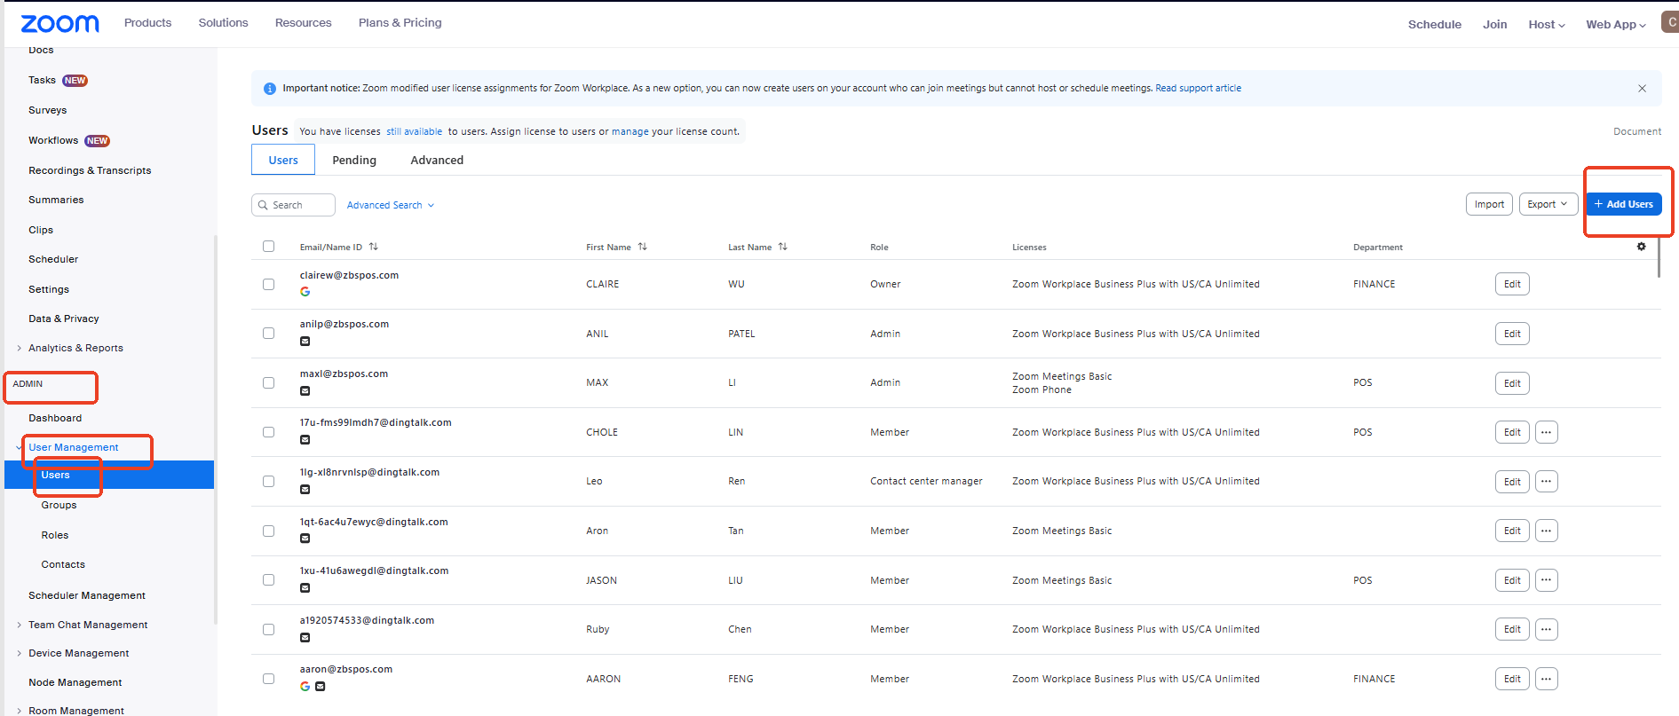The width and height of the screenshot is (1679, 716).
Task: Open the Web App dropdown menu
Action: click(1616, 25)
